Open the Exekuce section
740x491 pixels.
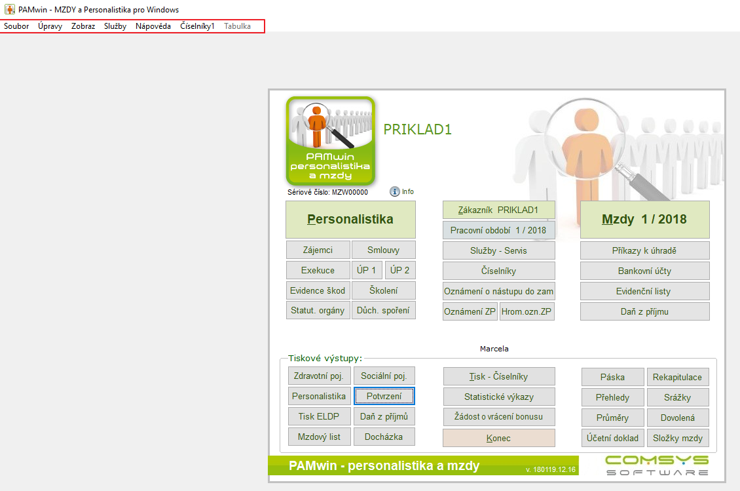[318, 270]
